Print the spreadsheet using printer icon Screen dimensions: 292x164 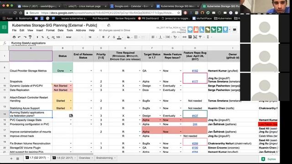click(14, 37)
